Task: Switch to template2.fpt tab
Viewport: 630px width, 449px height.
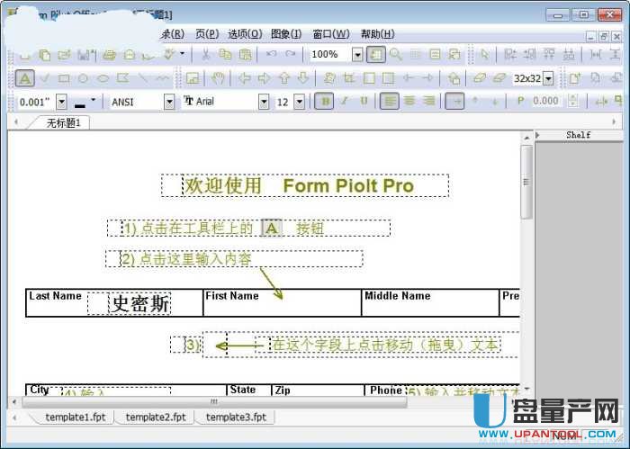Action: click(x=156, y=418)
